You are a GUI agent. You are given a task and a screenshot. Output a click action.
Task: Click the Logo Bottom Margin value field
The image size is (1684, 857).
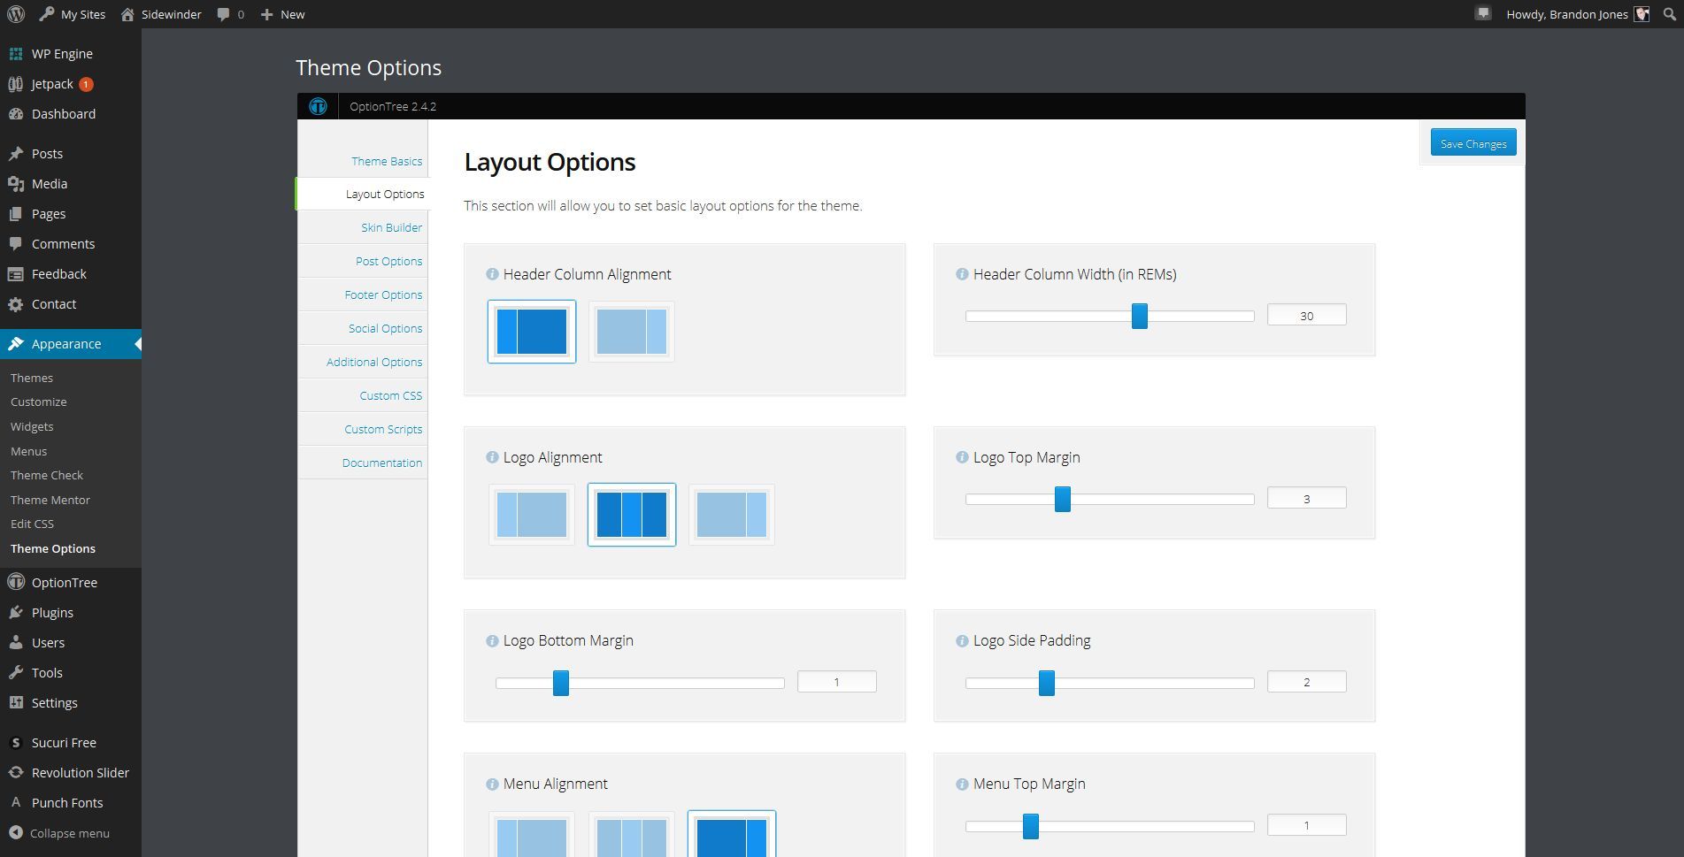pyautogui.click(x=836, y=682)
